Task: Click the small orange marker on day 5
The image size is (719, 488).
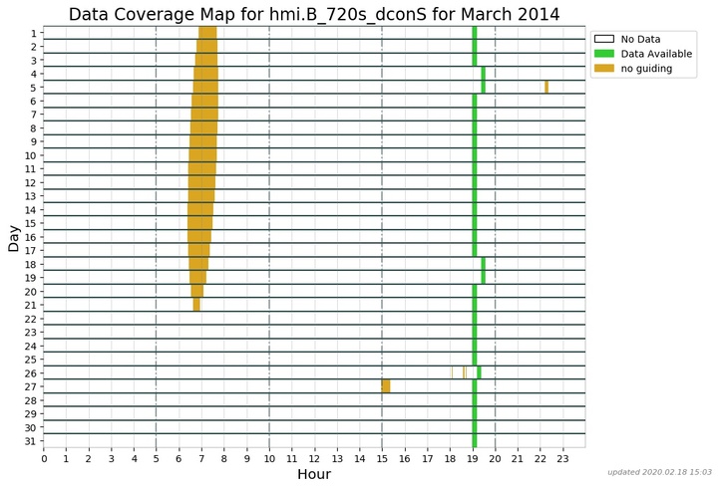Action: point(546,87)
